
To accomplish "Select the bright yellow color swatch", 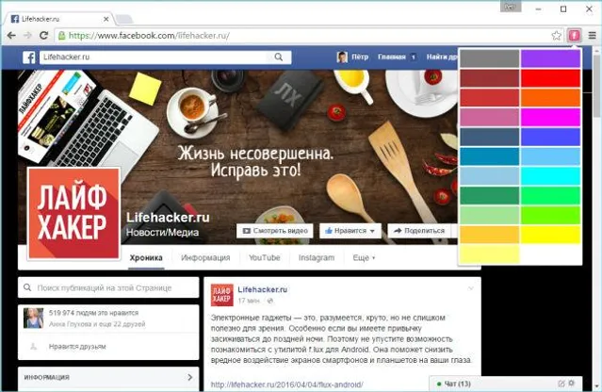I will tap(550, 235).
